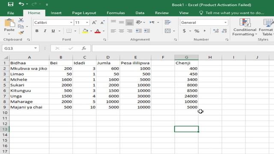Toggle Italic formatting

[x=45, y=31]
